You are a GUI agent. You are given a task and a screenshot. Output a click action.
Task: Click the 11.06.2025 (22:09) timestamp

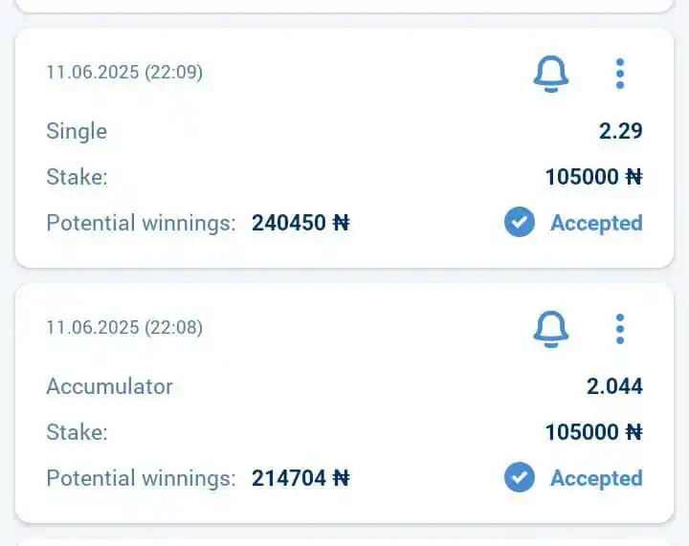point(124,73)
